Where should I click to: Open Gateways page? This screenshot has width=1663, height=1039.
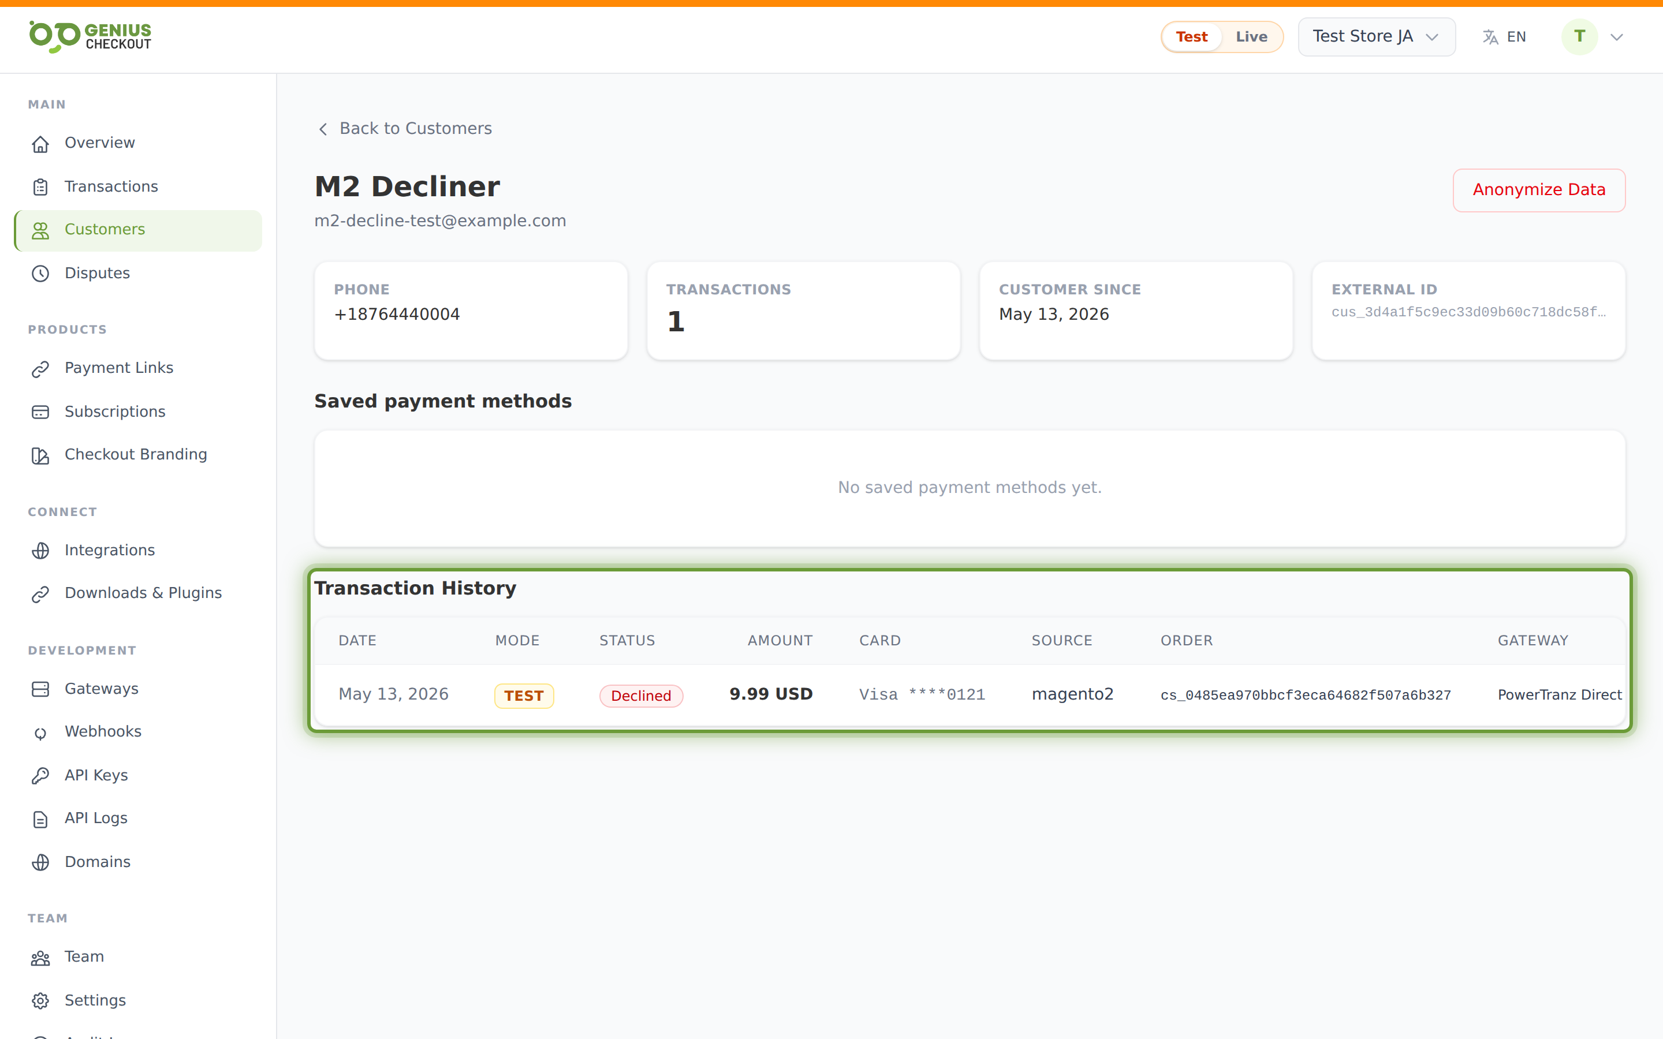coord(137,689)
